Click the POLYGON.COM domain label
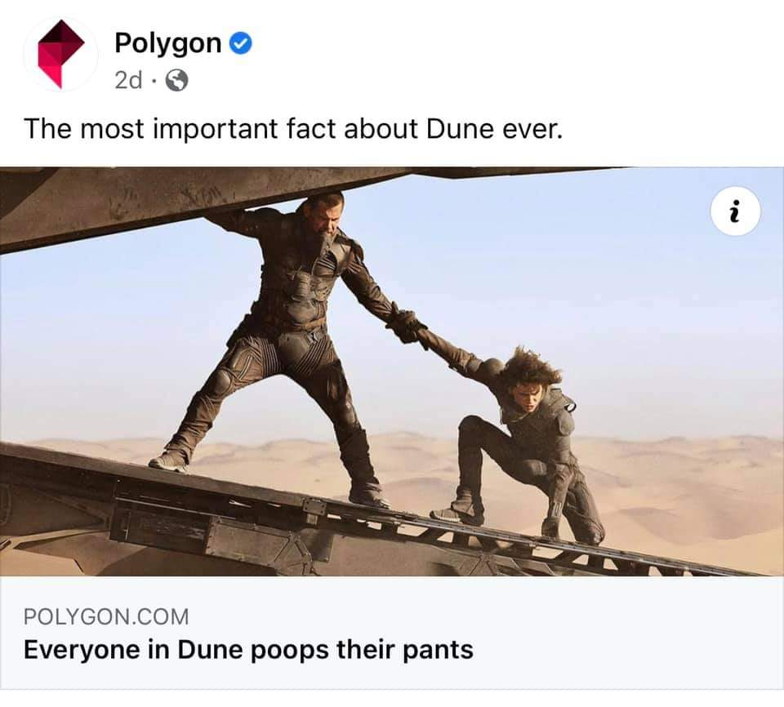Viewport: 784px width, 707px height. 106,616
